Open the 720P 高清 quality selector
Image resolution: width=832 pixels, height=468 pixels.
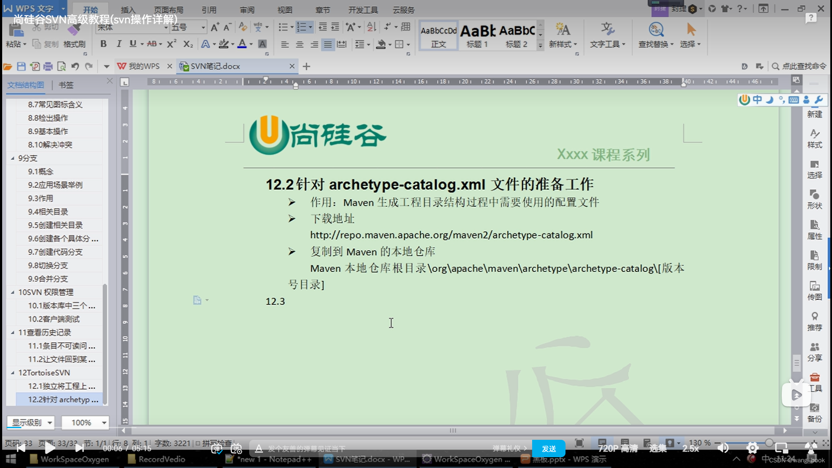[618, 448]
